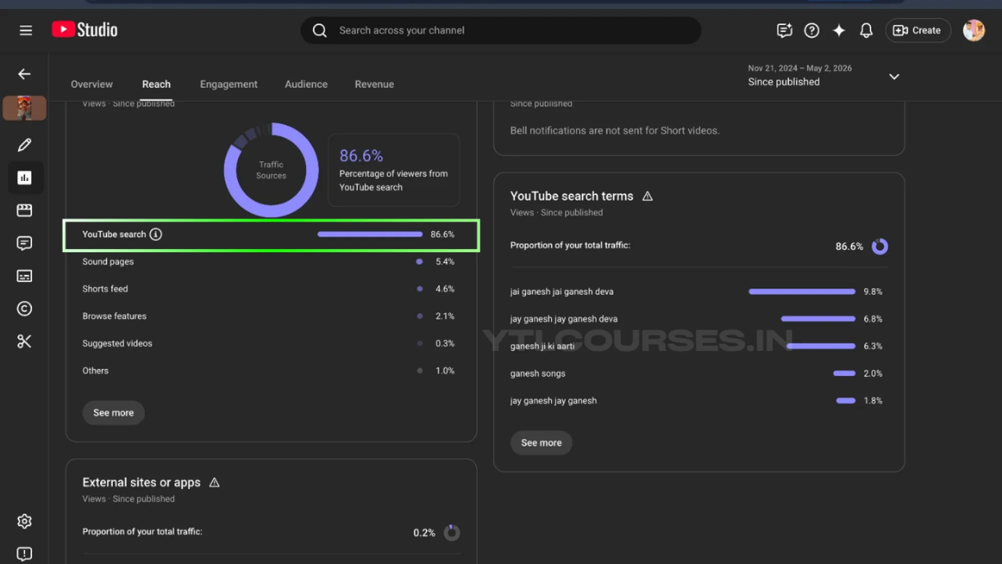1002x564 pixels.
Task: Open the Audience tab
Action: tap(306, 84)
